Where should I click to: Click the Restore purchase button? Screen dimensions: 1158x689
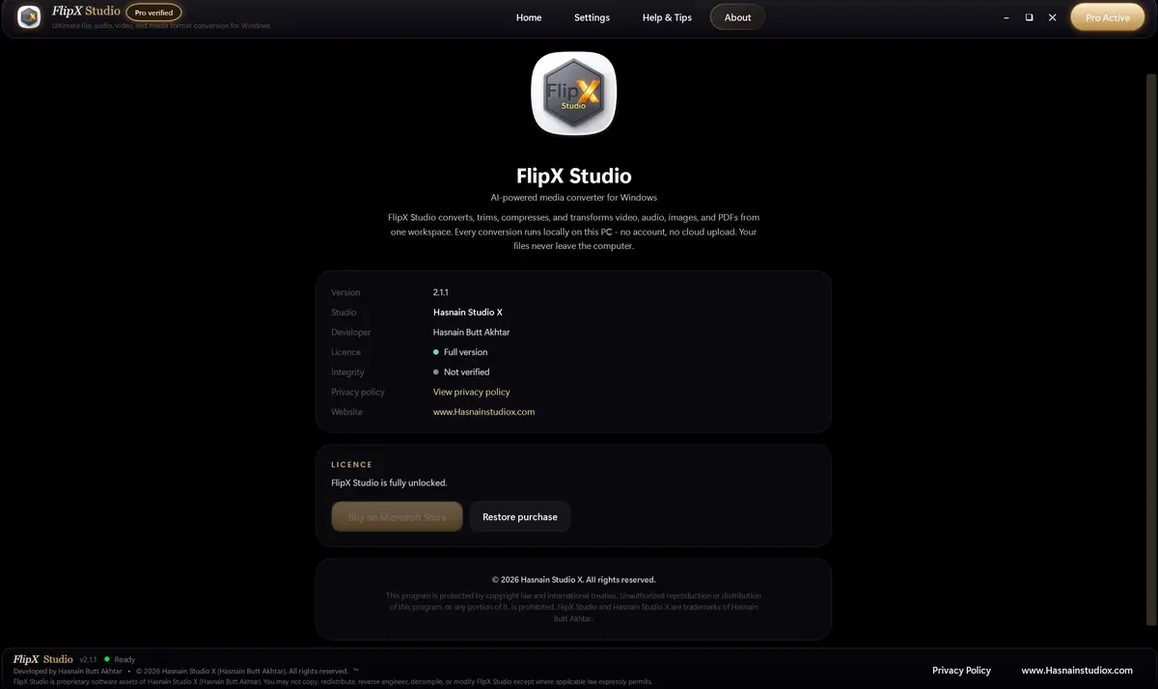[x=520, y=517]
